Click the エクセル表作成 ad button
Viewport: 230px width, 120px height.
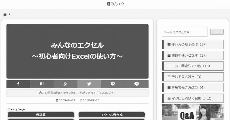coord(112,115)
